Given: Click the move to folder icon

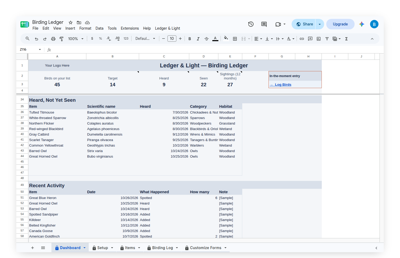Looking at the screenshot, I should 79,23.
